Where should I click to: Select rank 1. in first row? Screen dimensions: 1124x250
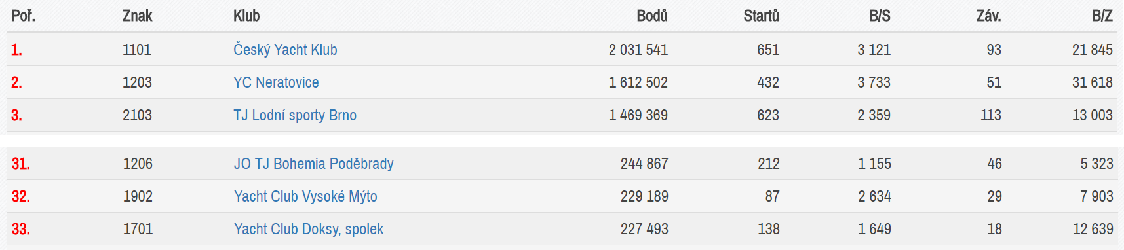[x=16, y=50]
